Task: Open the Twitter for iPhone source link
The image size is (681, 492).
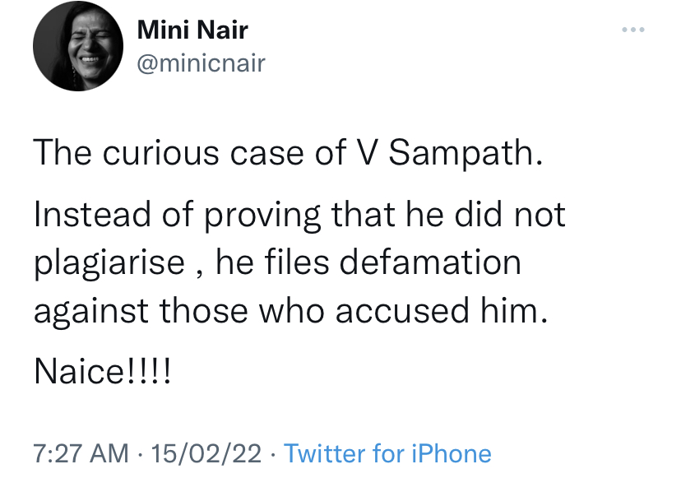Action: [387, 453]
